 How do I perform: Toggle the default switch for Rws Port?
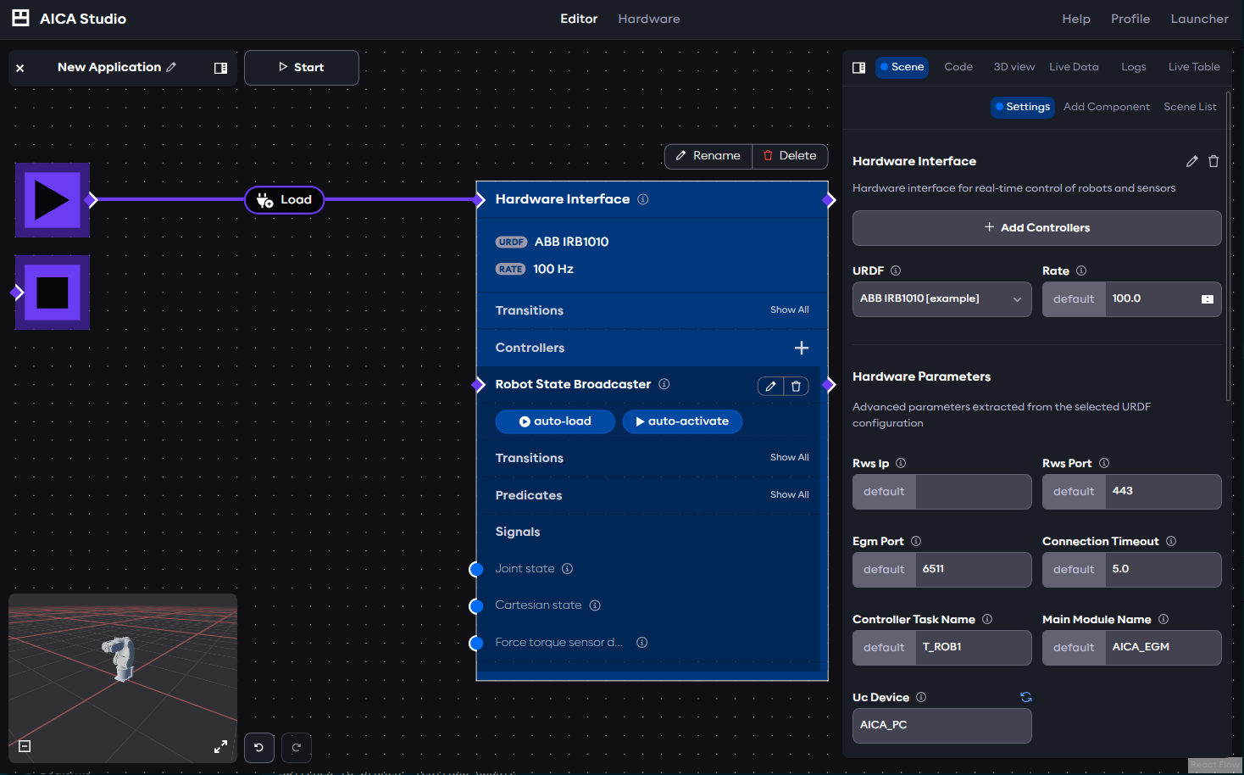coord(1074,492)
